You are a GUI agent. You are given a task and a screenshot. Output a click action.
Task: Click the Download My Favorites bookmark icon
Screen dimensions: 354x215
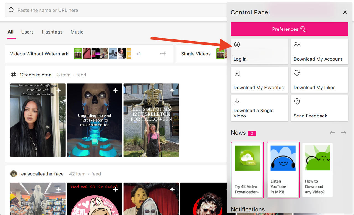(237, 73)
